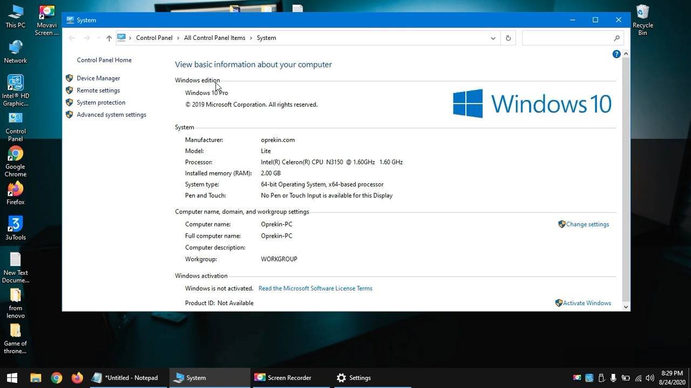Click the installed memory value '2.00 GB'

[x=271, y=174]
